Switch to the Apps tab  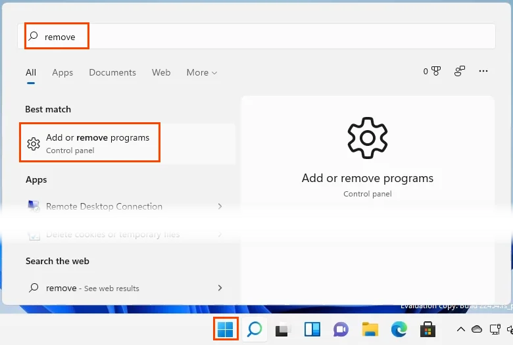click(62, 72)
